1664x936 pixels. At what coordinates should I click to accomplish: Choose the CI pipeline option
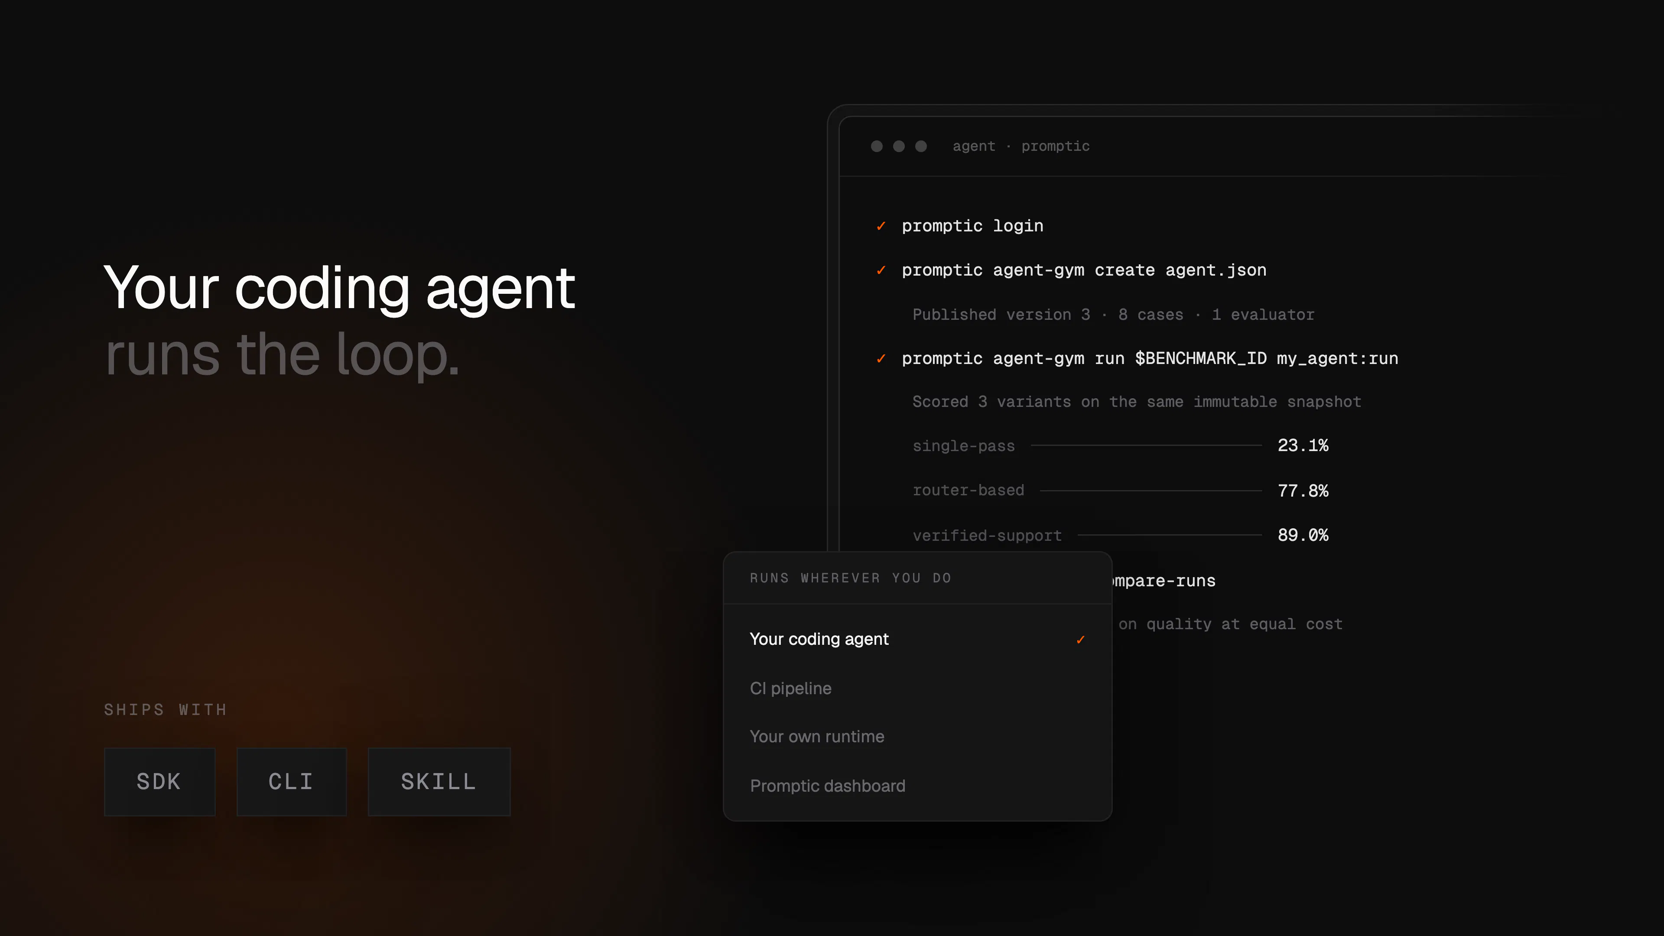tap(917, 688)
